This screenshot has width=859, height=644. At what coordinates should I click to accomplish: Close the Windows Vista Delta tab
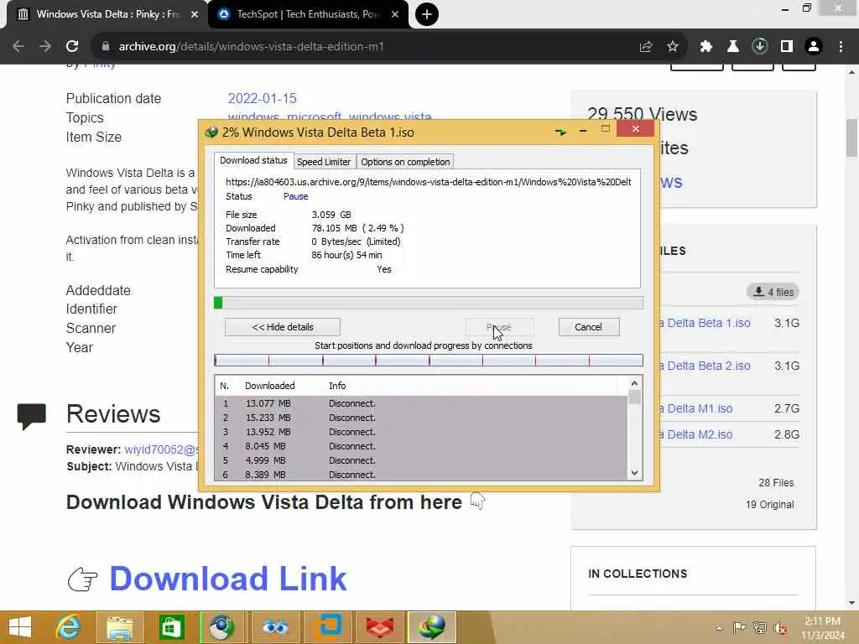pos(195,14)
